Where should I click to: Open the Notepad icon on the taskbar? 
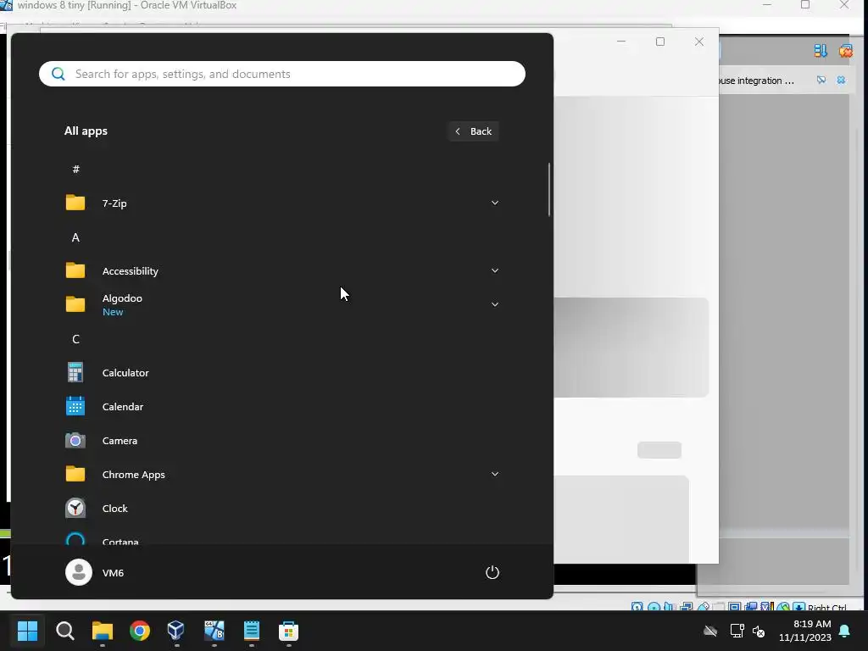(x=251, y=631)
